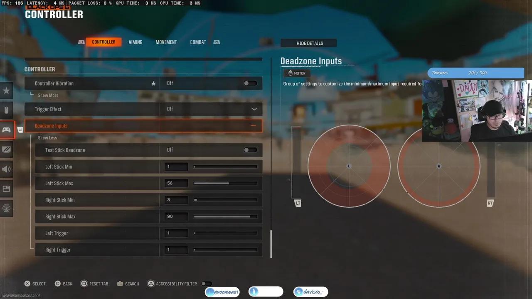Toggle Test Stick Deadzone switch
This screenshot has width=532, height=299.
pyautogui.click(x=250, y=150)
